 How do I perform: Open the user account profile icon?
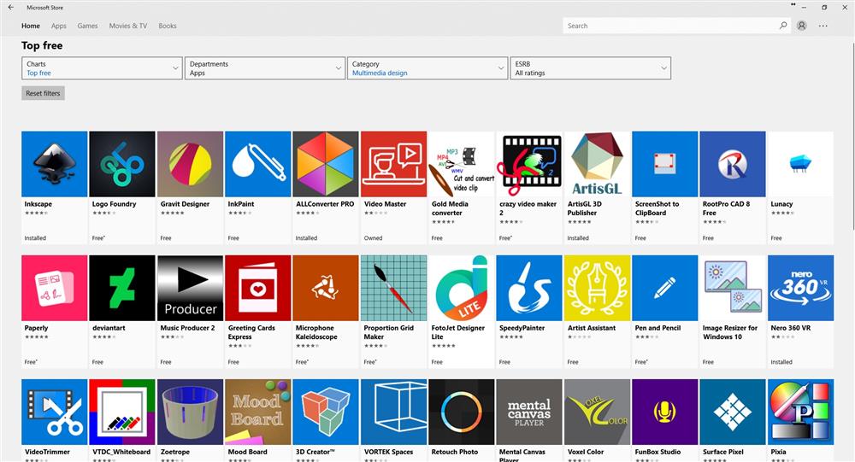(x=802, y=26)
